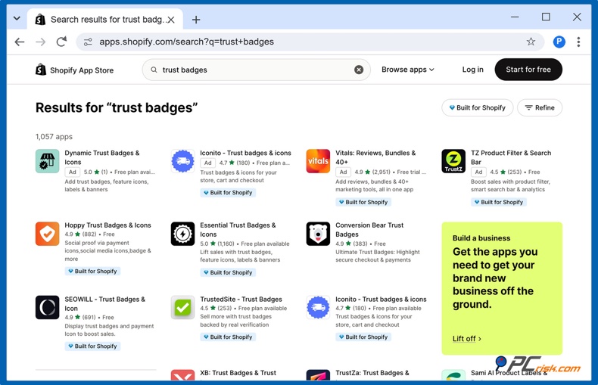Click the magnifier icon in search box
This screenshot has height=385, width=598.
tap(154, 70)
